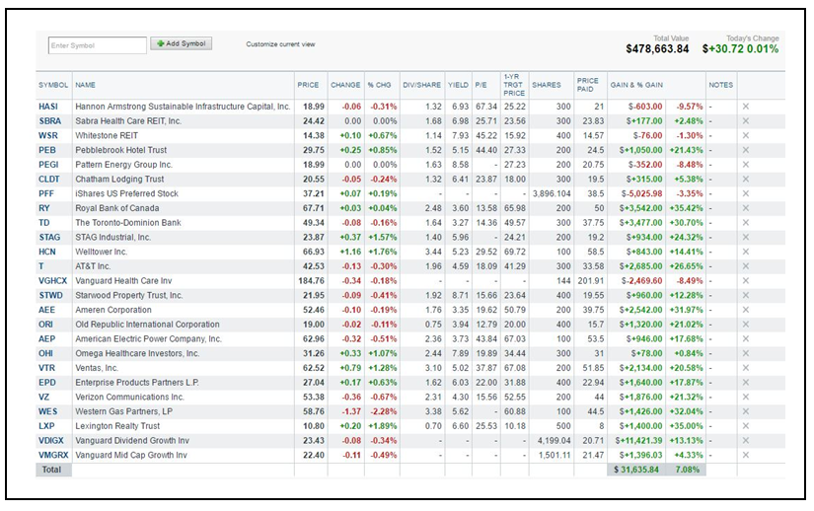Delete STWD row via X icon
This screenshot has height=511, width=814.
(746, 295)
